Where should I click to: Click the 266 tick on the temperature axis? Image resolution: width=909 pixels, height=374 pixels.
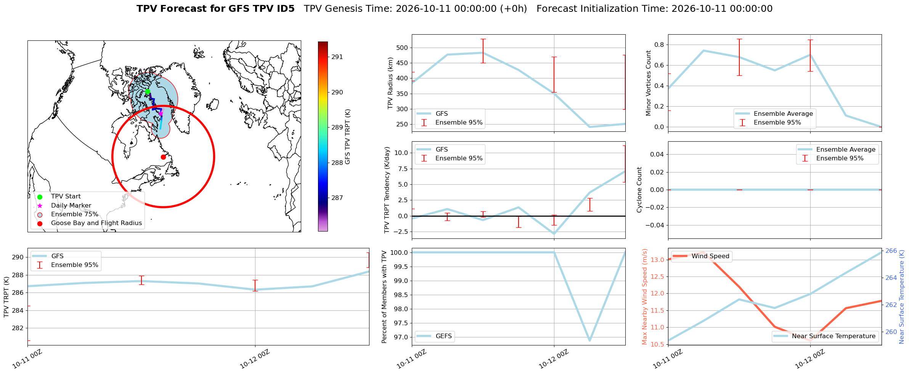coord(891,251)
